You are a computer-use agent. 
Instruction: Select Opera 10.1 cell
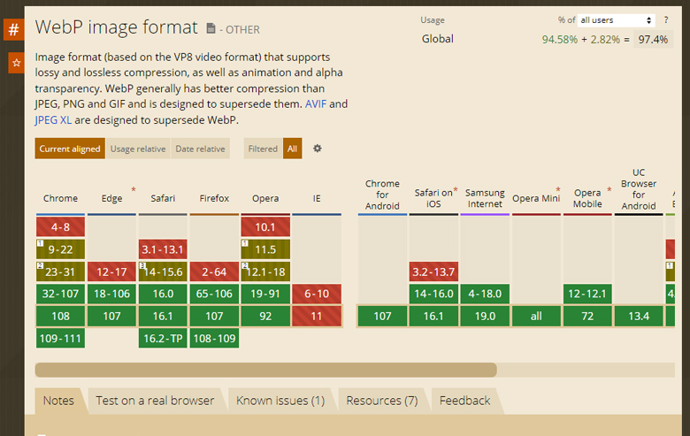pyautogui.click(x=265, y=227)
